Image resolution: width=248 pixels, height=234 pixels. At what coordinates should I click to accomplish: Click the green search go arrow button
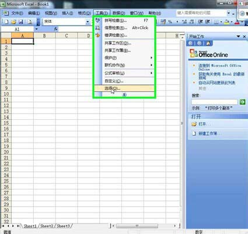[242, 102]
